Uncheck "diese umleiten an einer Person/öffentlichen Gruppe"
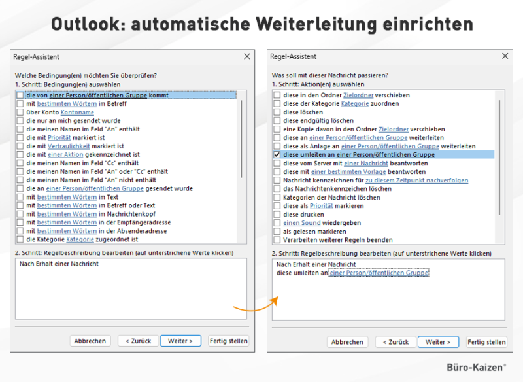The width and height of the screenshot is (523, 382). pos(277,154)
